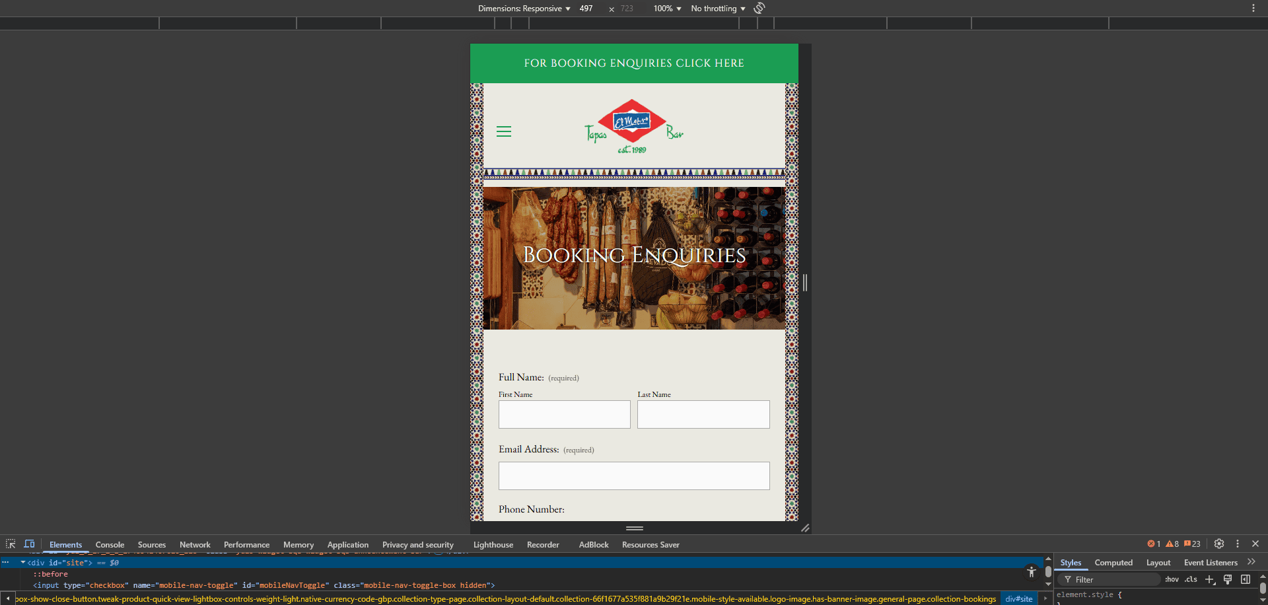Click the For Booking Enquiries Click Here banner
This screenshot has width=1268, height=605.
click(x=634, y=63)
